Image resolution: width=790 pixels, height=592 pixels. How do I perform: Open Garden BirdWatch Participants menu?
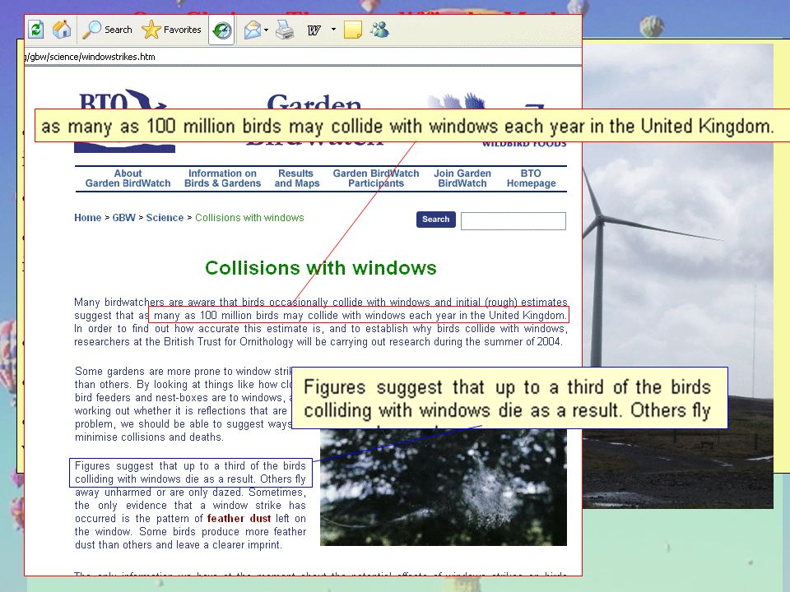[376, 178]
